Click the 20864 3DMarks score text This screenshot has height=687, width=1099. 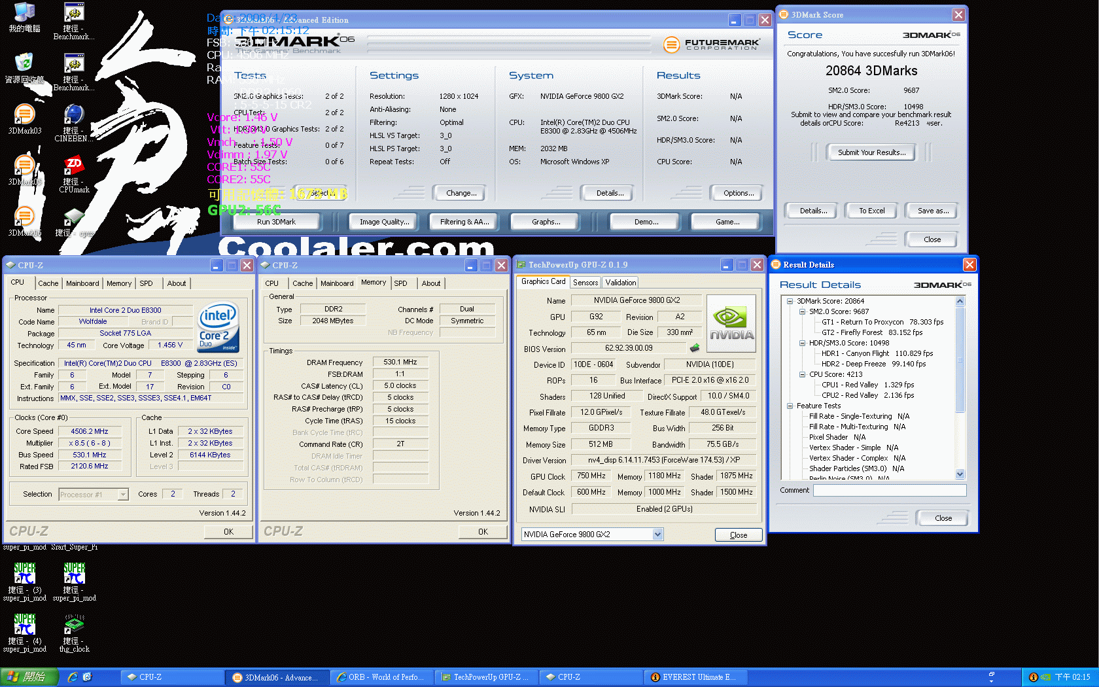coord(871,71)
